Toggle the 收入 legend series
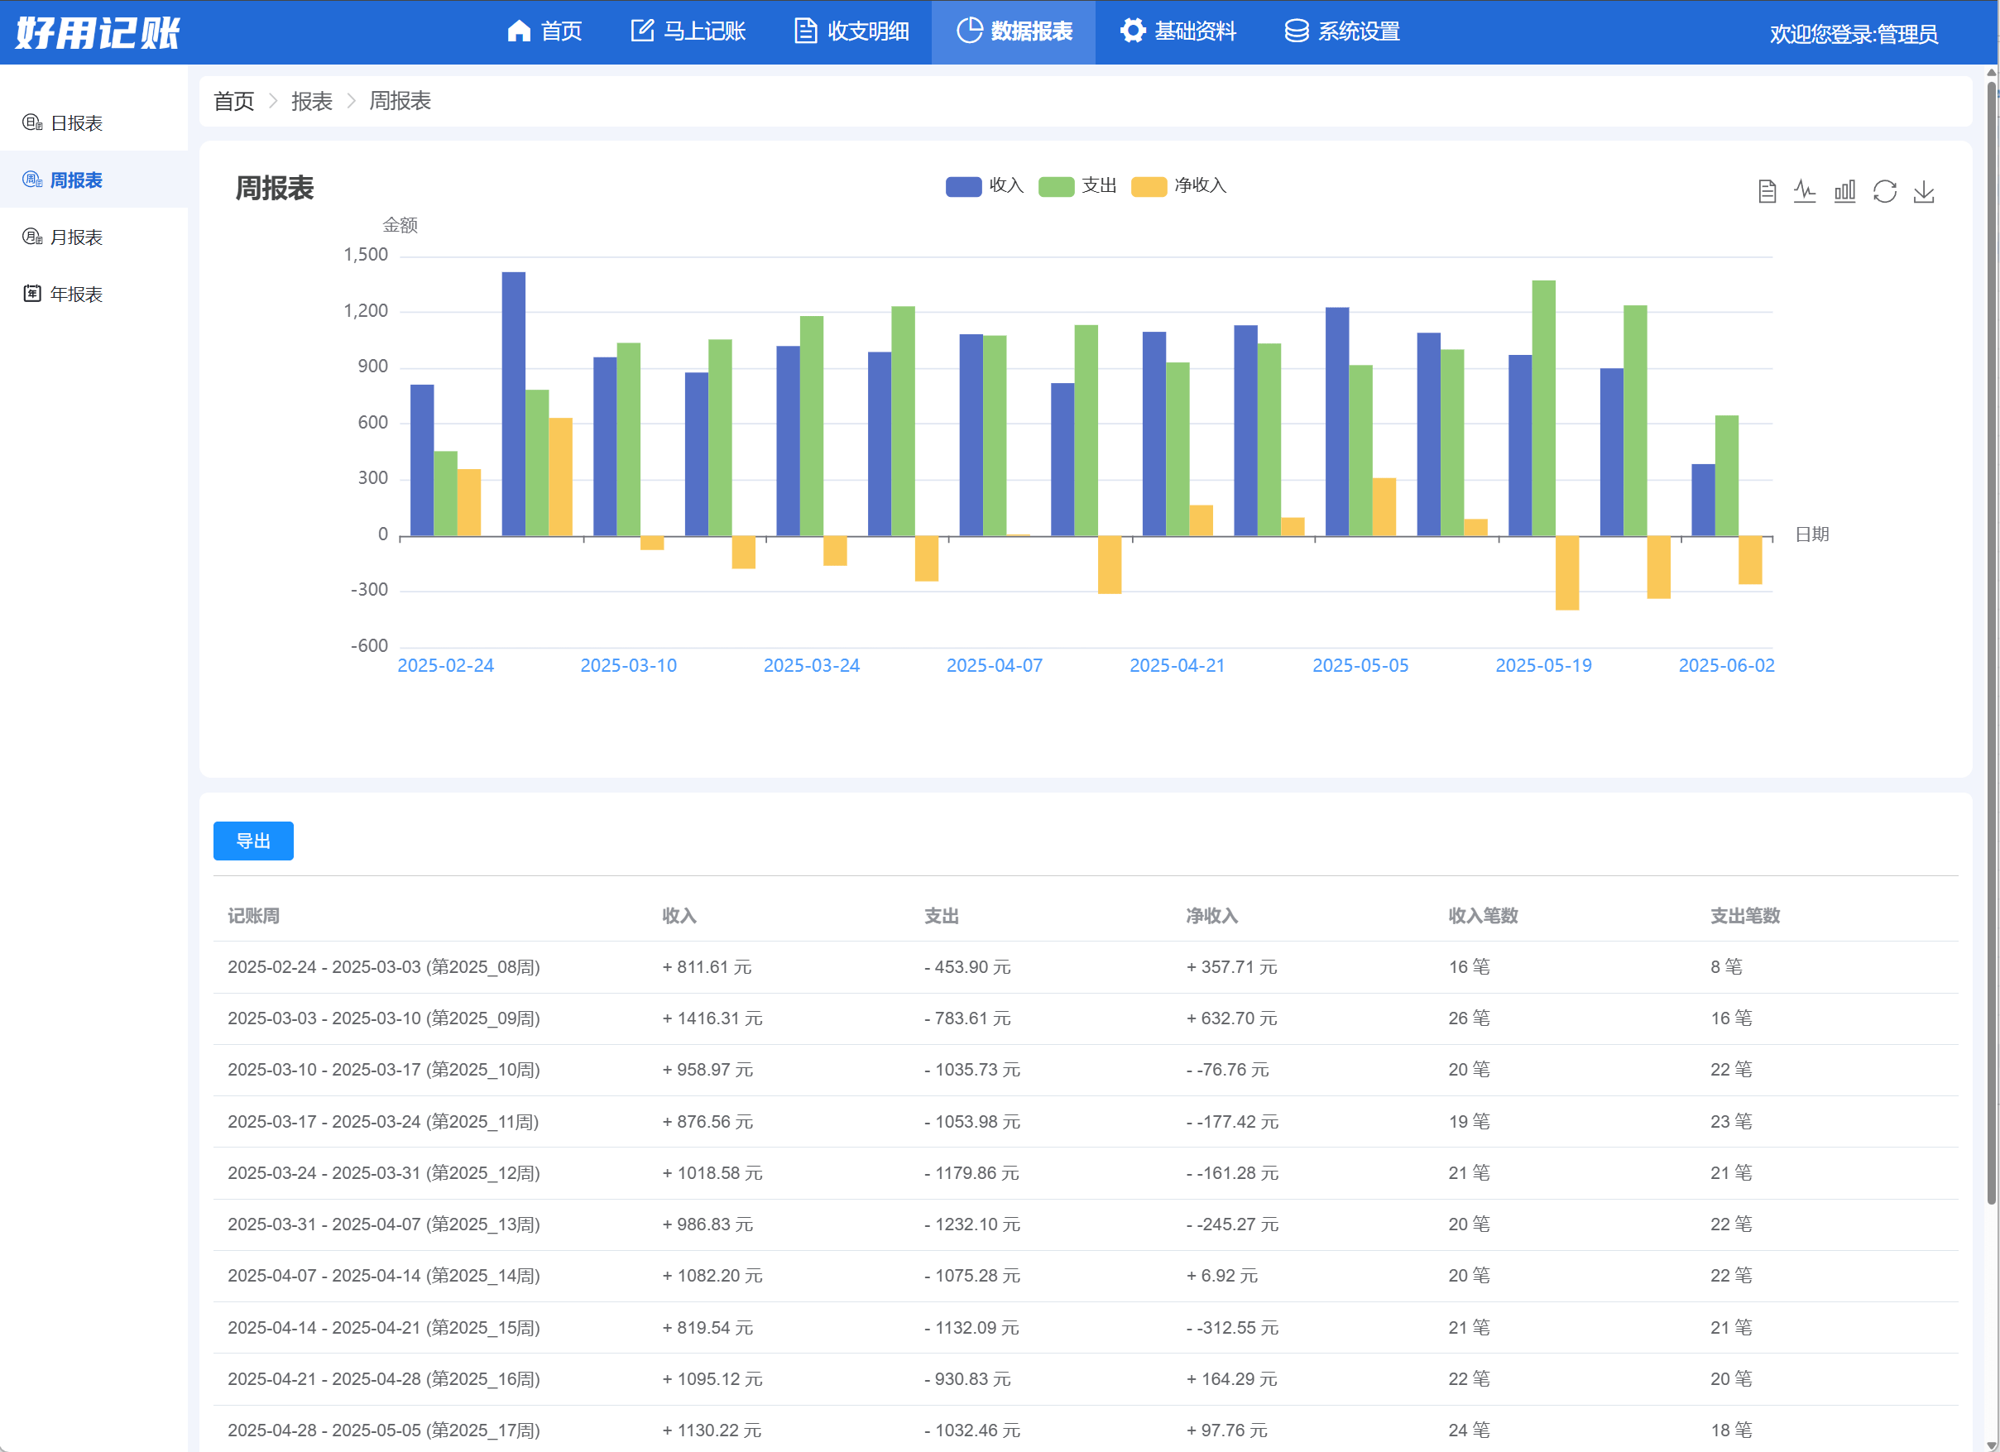The image size is (2000, 1452). click(x=1005, y=186)
